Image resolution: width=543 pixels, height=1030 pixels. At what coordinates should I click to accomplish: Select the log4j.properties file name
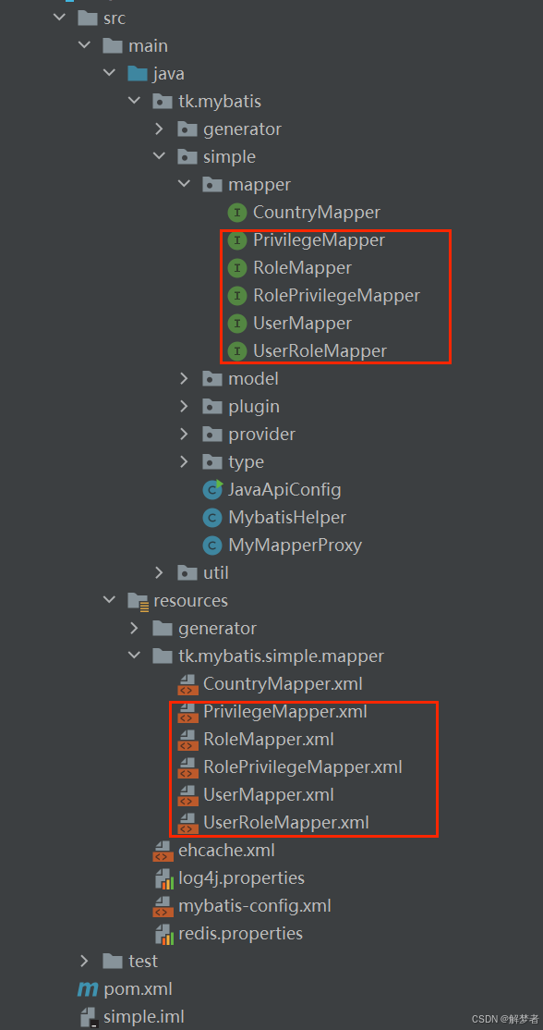click(241, 877)
